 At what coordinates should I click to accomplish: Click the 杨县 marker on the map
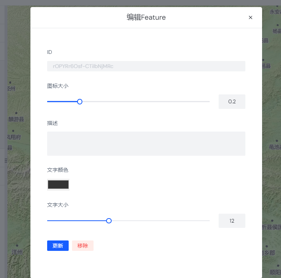point(277,25)
